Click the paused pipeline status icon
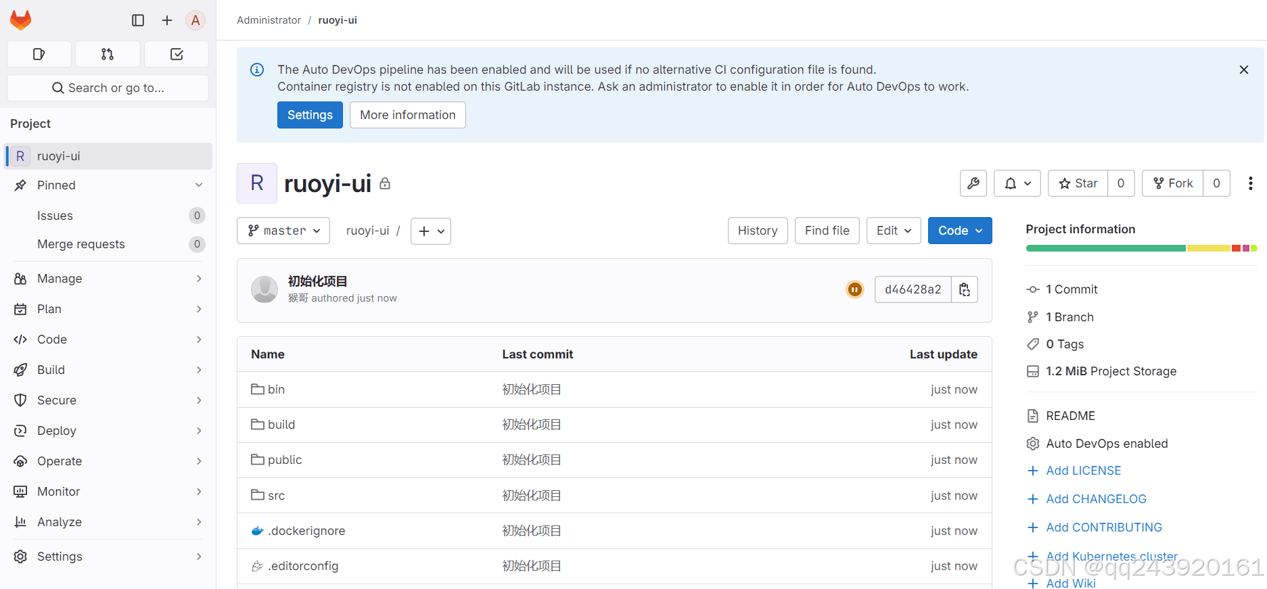 855,289
